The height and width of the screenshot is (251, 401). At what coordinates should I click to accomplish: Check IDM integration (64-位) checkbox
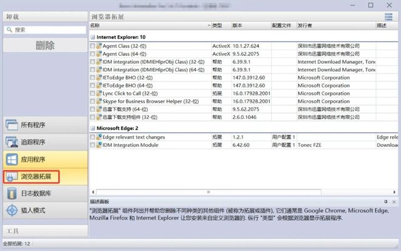(x=92, y=70)
